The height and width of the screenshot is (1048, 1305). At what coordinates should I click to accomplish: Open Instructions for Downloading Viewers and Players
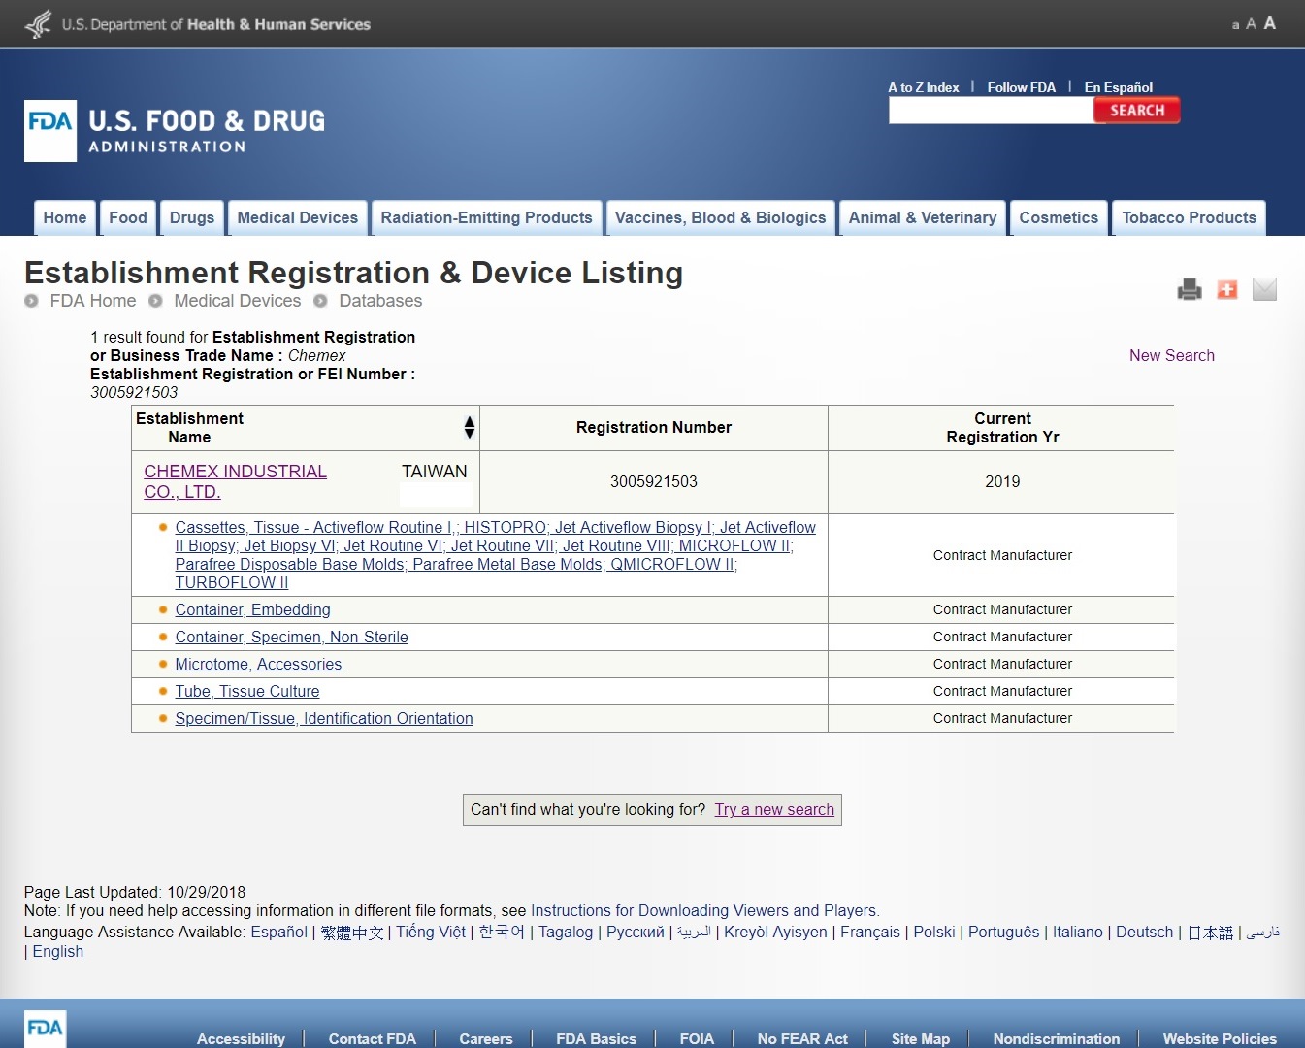703,911
